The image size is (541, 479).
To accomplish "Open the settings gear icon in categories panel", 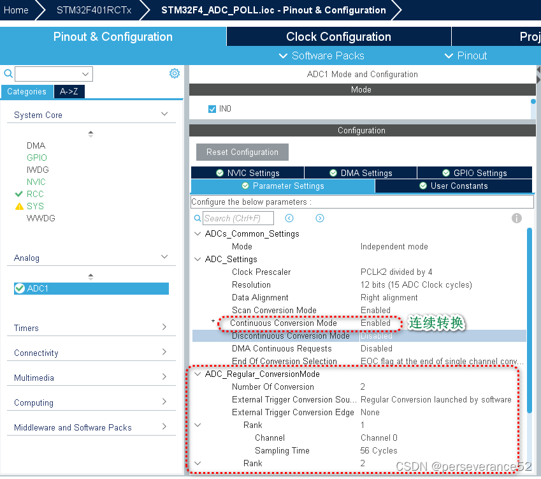I will coord(175,73).
